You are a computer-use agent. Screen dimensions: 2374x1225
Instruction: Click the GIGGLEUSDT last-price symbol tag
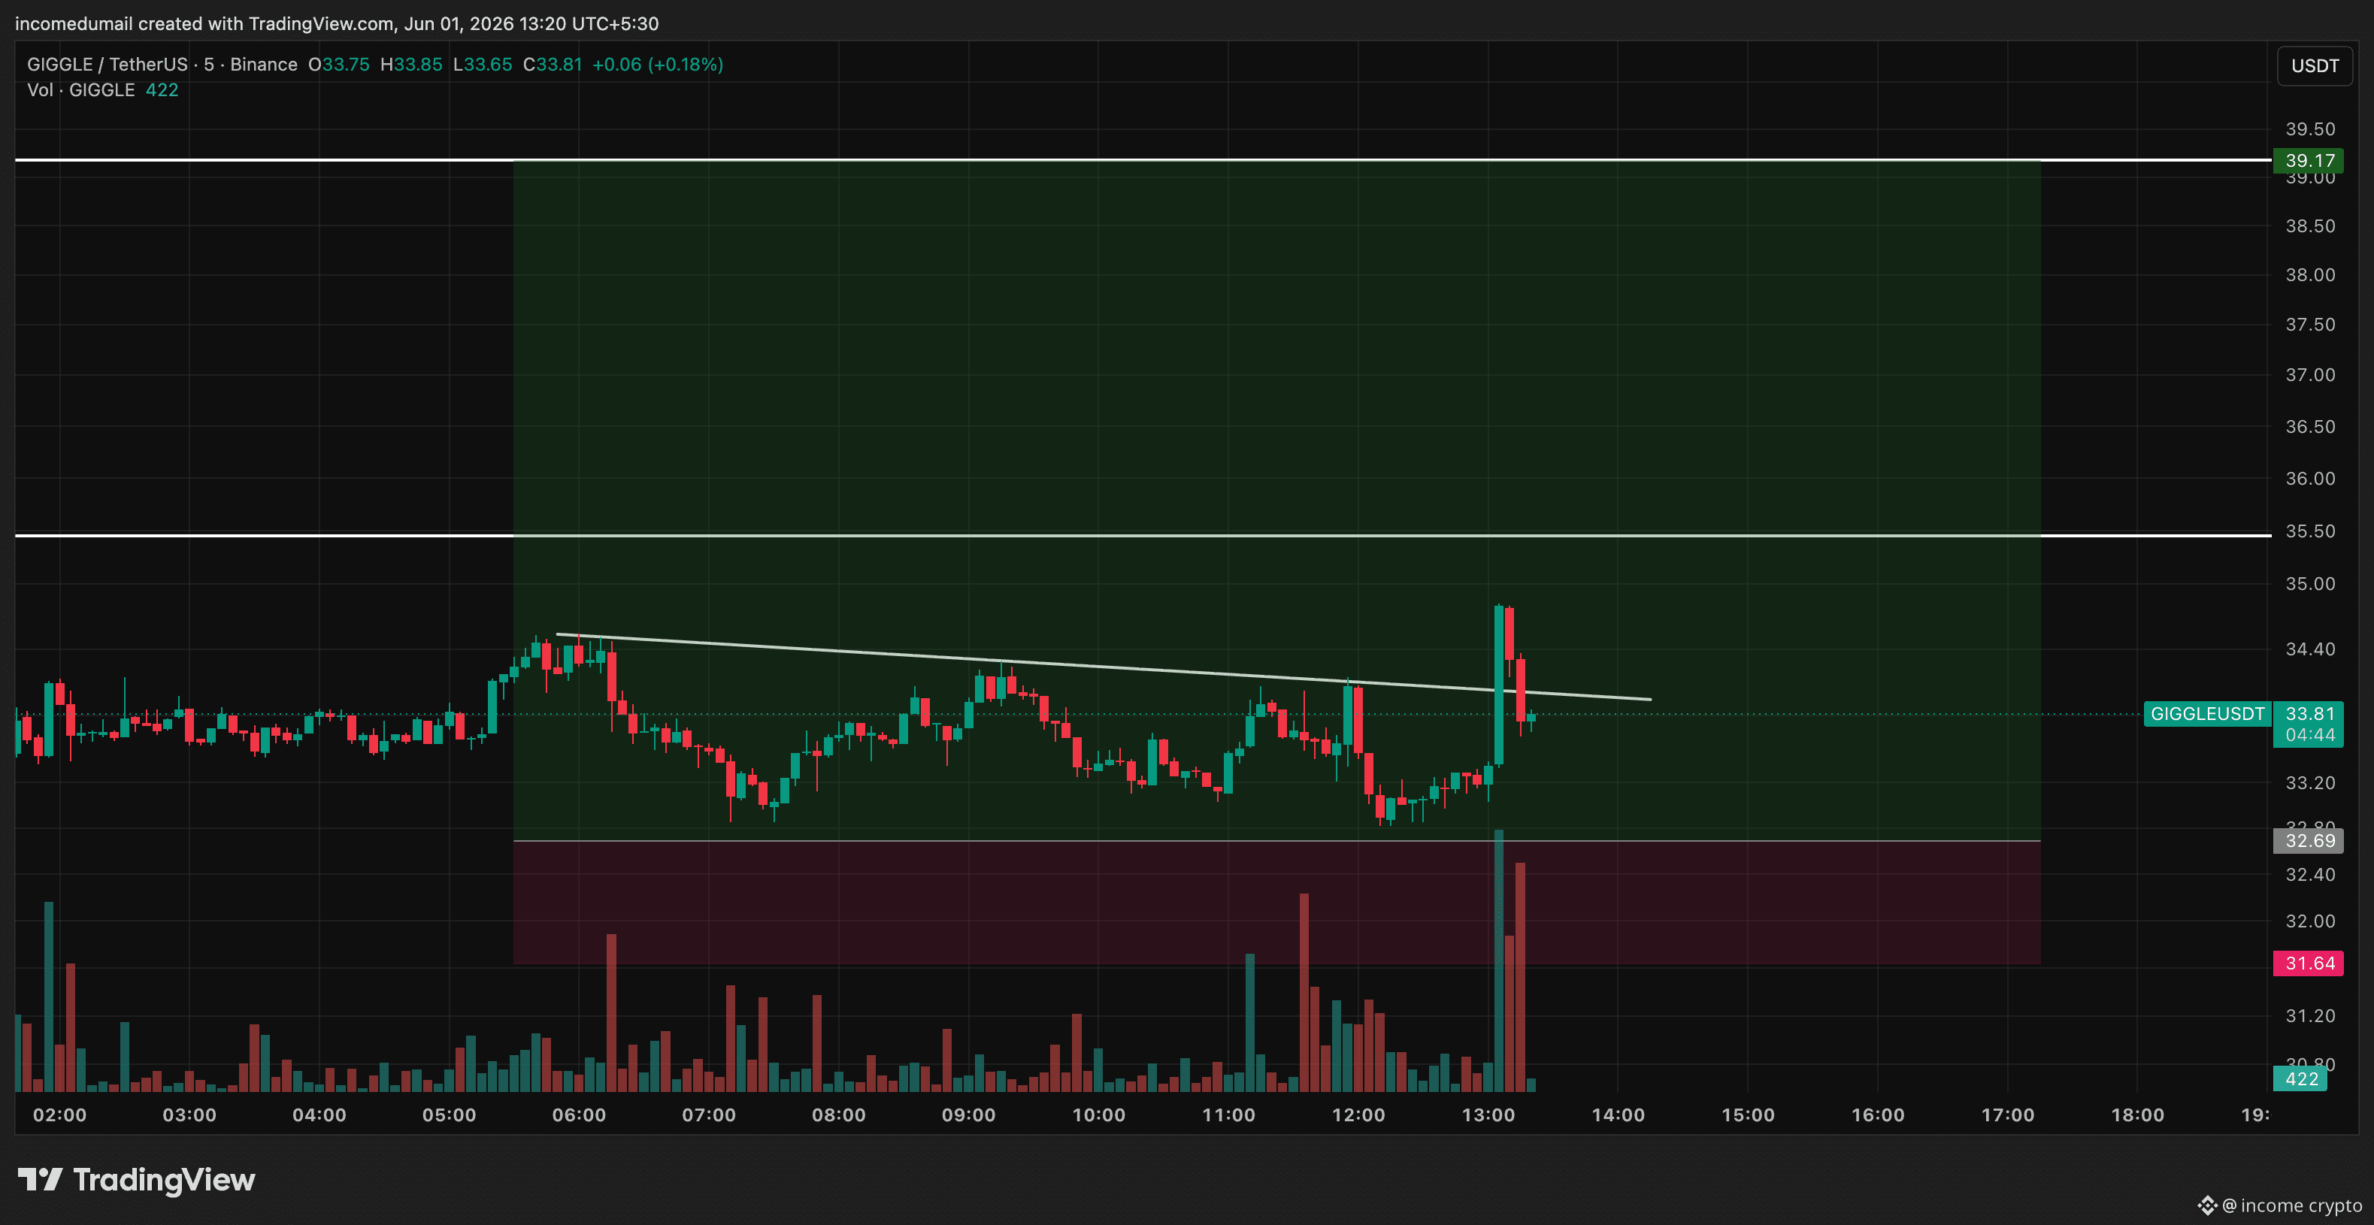[x=2207, y=714]
